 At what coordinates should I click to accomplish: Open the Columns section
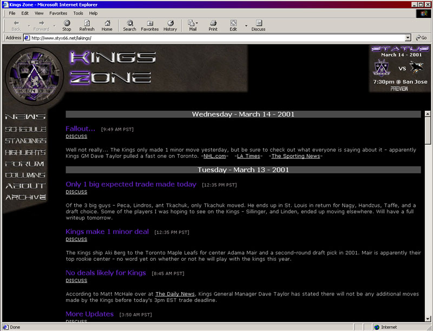[25, 175]
